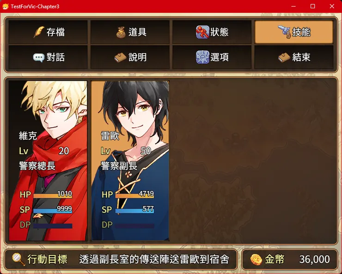Select 雷歐's character portrait card
The image size is (342, 274).
[130, 161]
